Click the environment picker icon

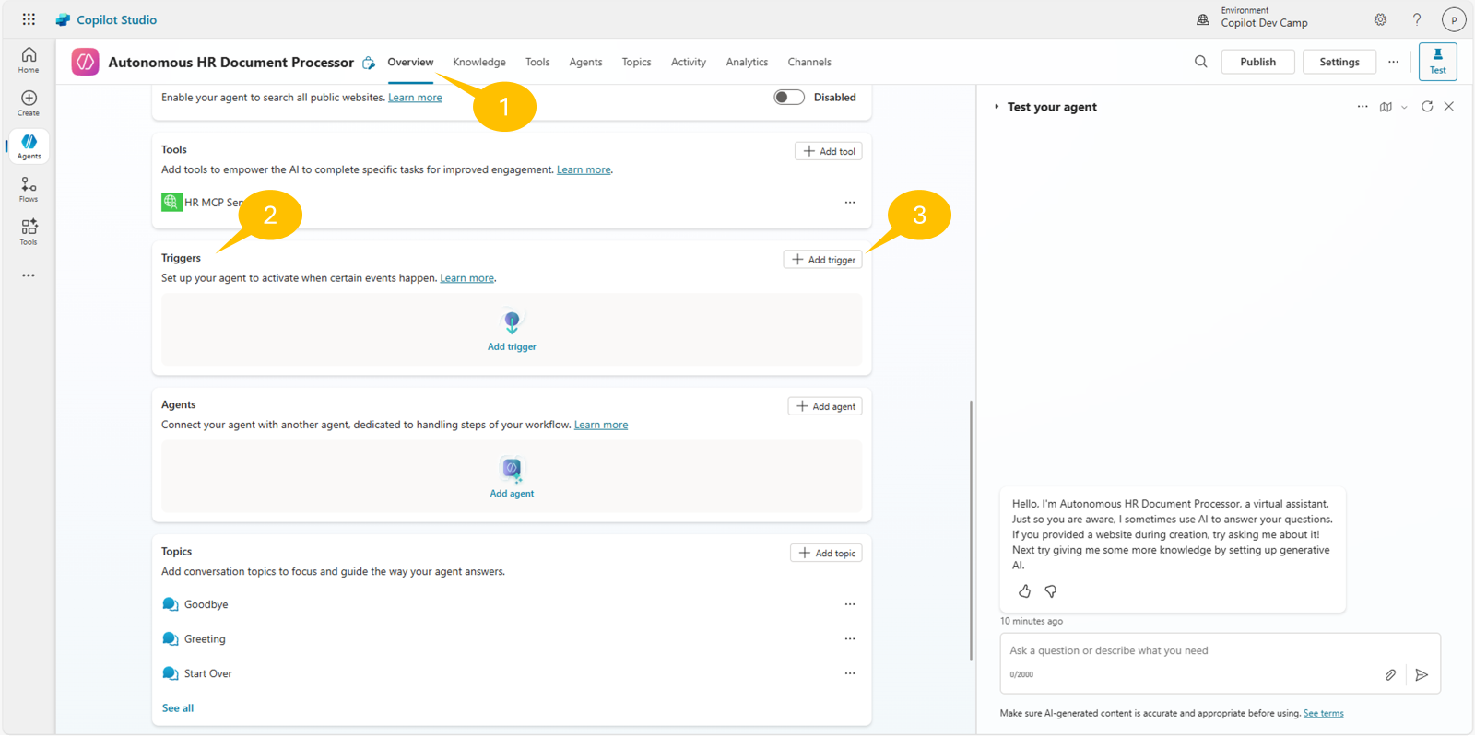coord(1203,19)
